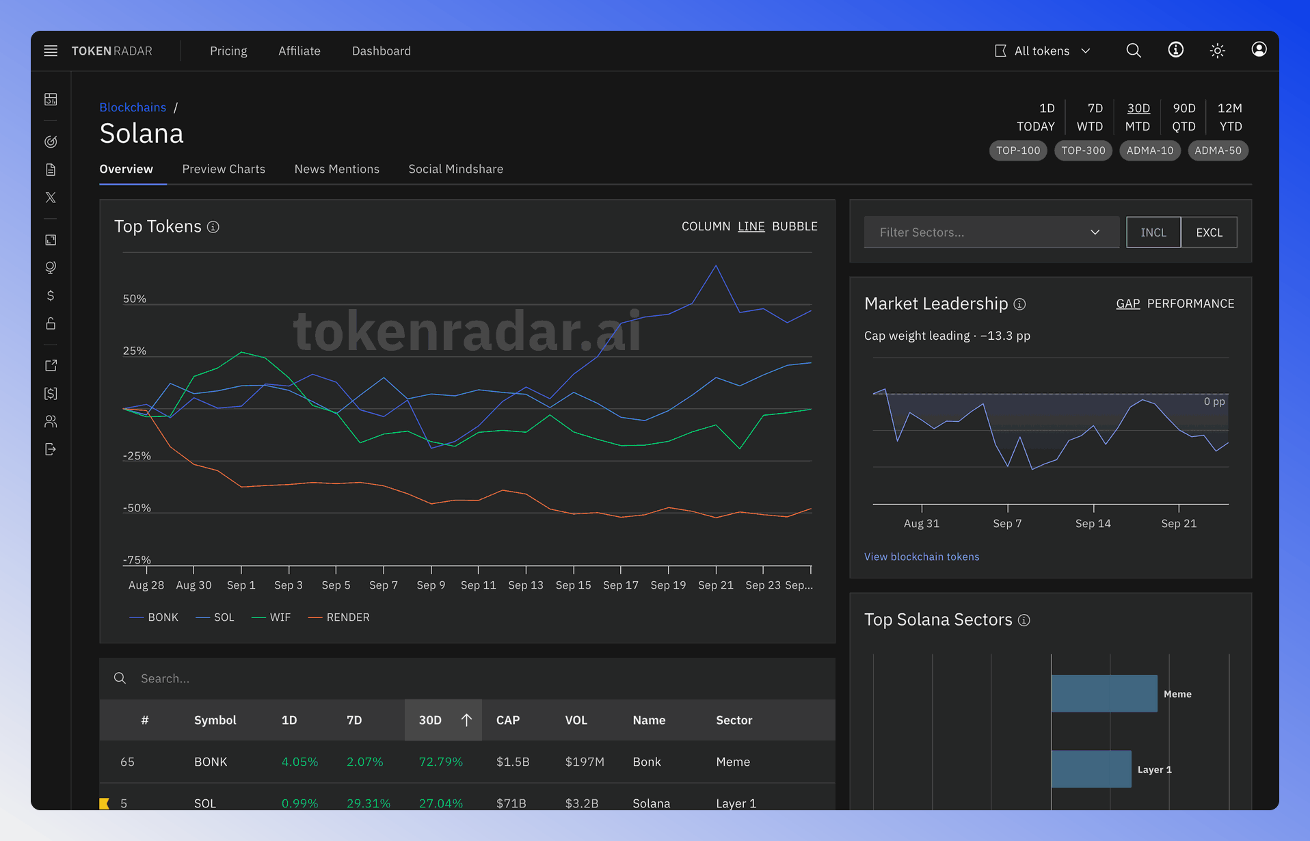
Task: Sort table by CAP column
Action: pos(508,720)
